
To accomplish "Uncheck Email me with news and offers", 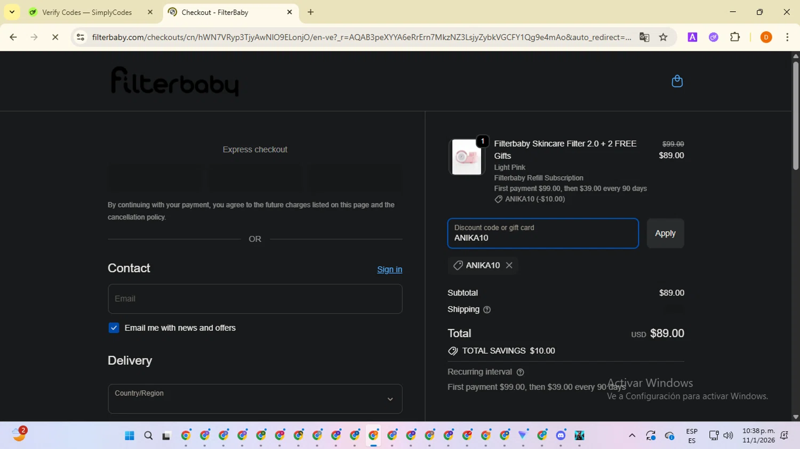I will tap(114, 328).
